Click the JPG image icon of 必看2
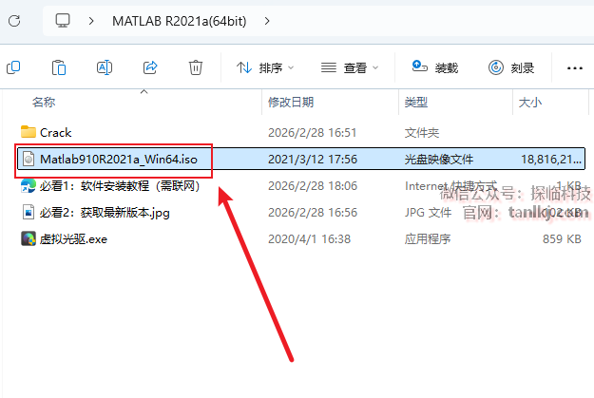This screenshot has width=594, height=398. point(29,213)
